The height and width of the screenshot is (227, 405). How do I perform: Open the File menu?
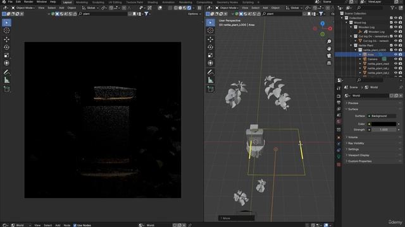click(x=10, y=2)
